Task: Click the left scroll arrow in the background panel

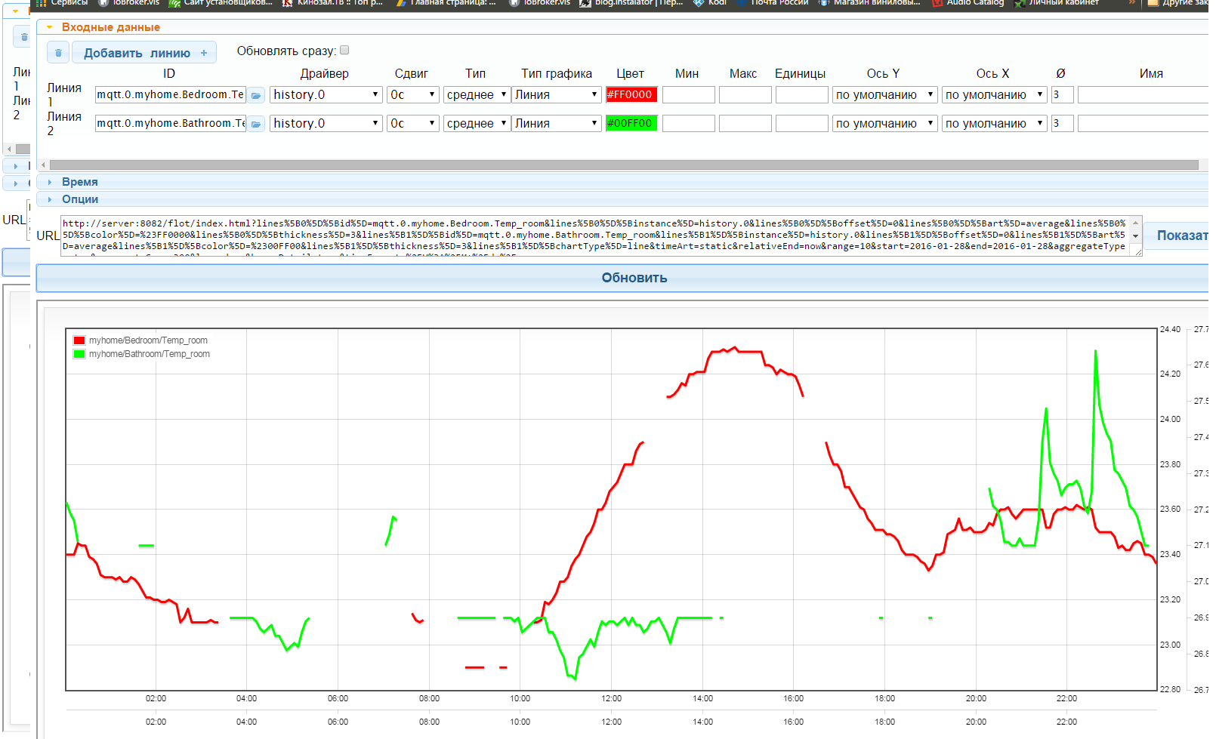Action: click(x=9, y=149)
